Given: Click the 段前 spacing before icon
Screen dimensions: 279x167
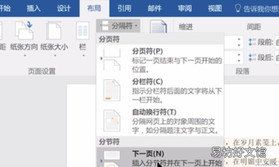Looking at the screenshot, I should pyautogui.click(x=252, y=42).
